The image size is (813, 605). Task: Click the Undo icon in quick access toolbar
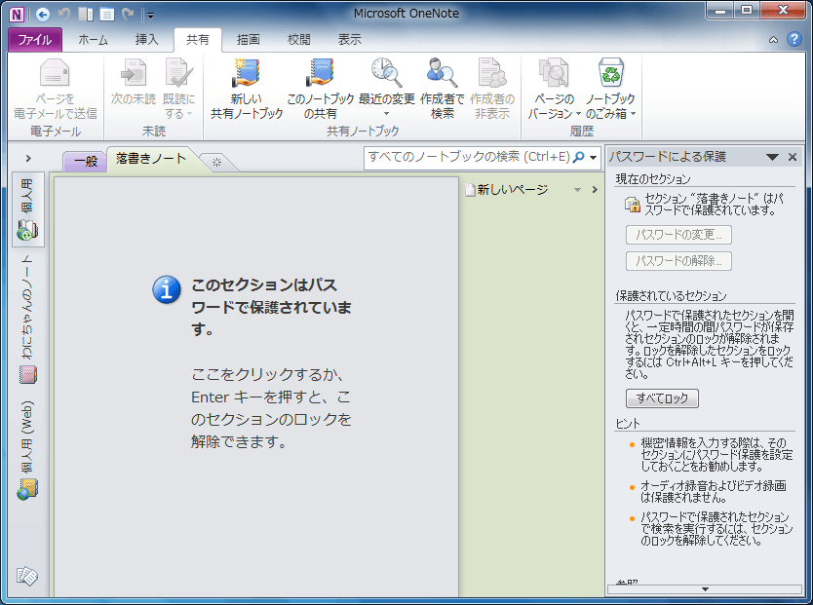64,14
